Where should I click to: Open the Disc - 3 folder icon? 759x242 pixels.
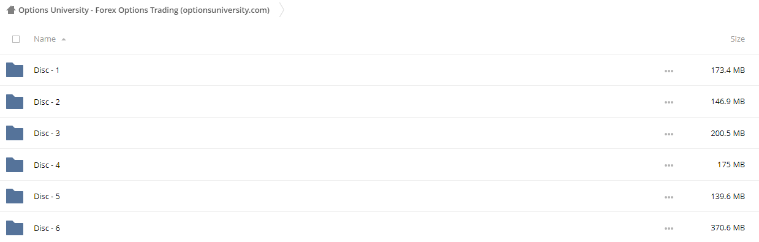pyautogui.click(x=15, y=133)
